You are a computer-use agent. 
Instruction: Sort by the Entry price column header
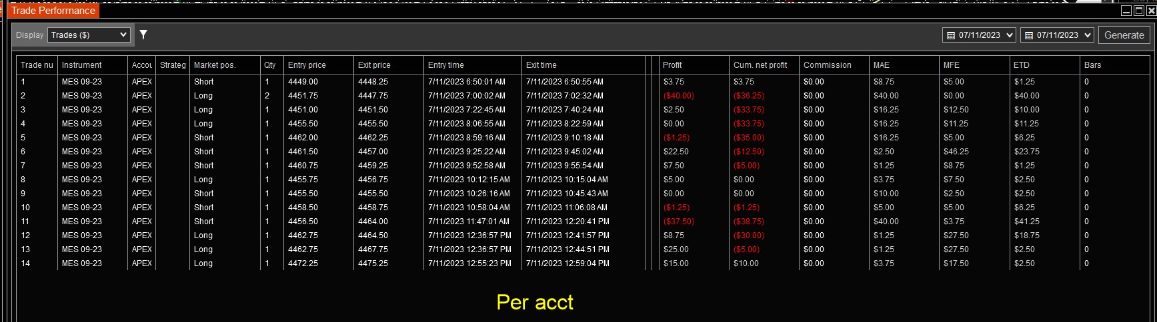pos(319,65)
